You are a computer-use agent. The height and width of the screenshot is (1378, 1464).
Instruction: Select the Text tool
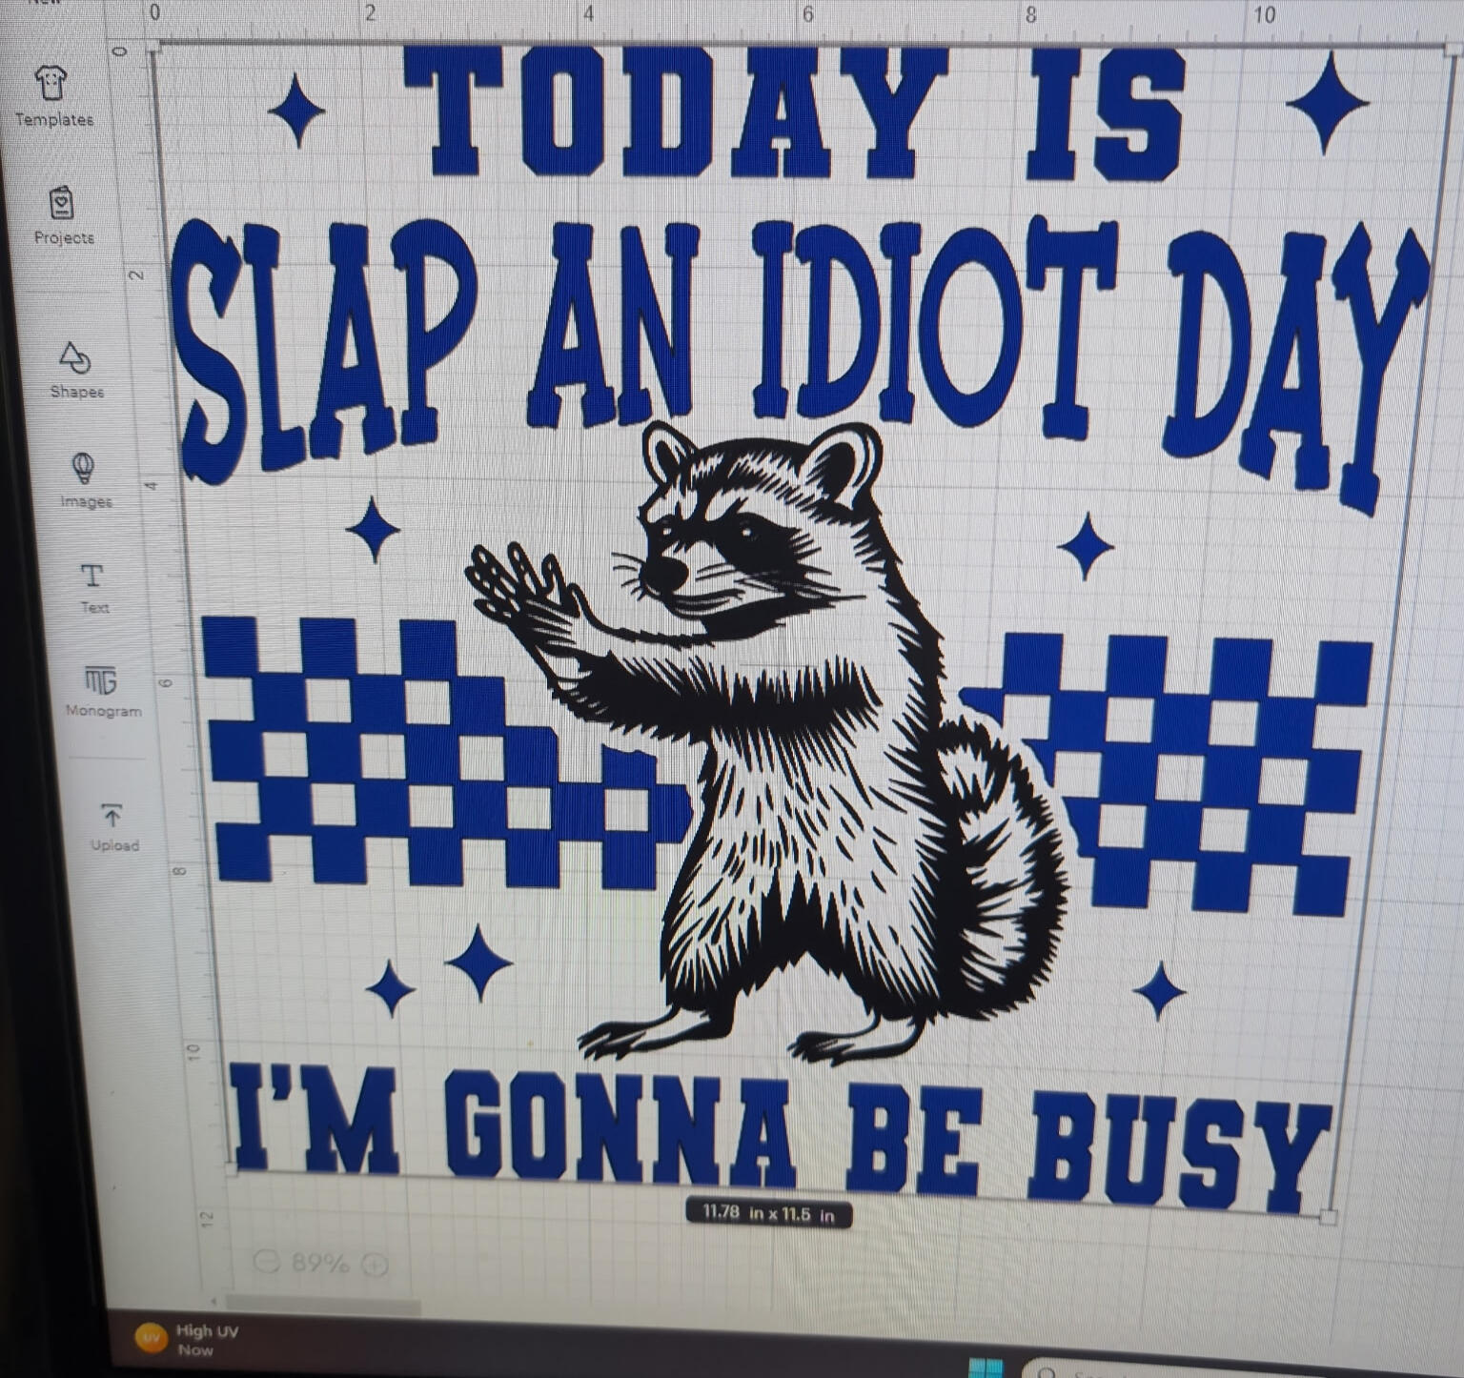(x=93, y=586)
